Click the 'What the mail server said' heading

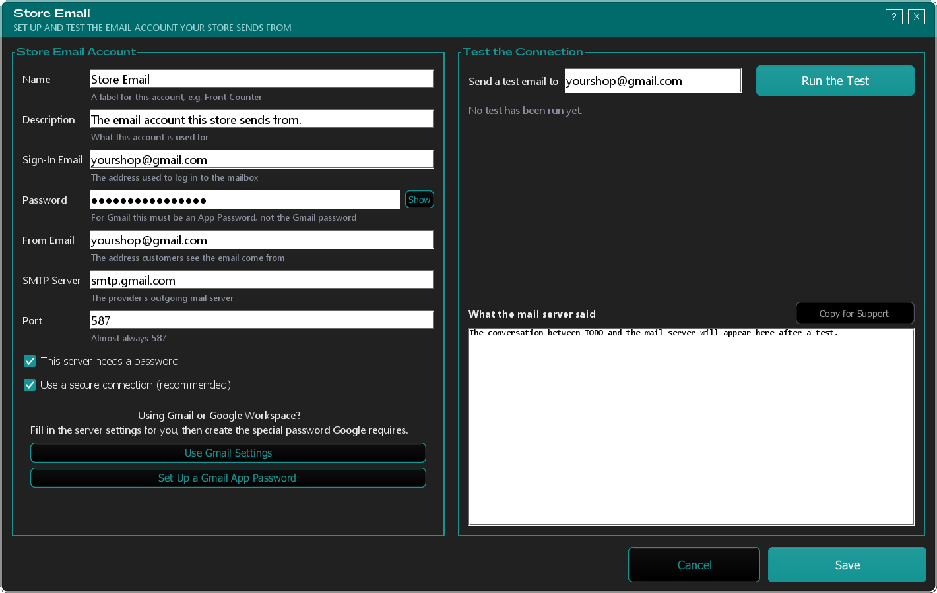click(x=532, y=314)
